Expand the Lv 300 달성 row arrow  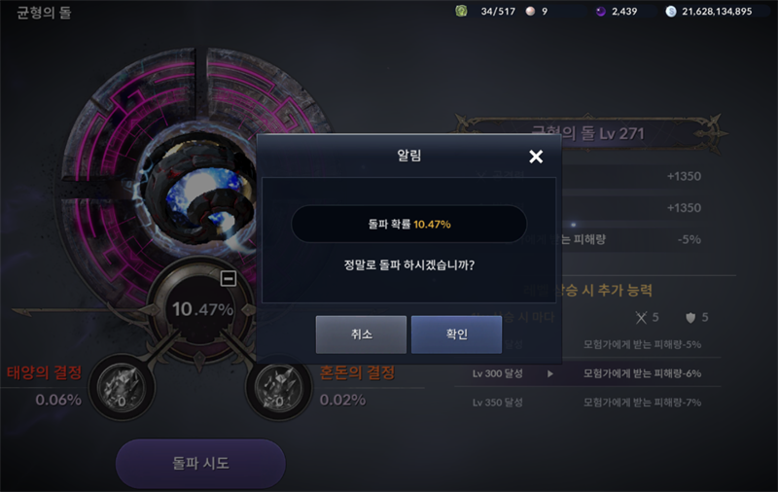point(550,373)
